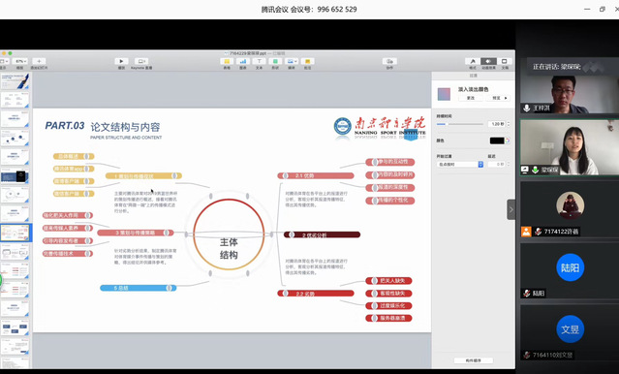
Task: Click the Preview transition button
Action: (x=498, y=98)
